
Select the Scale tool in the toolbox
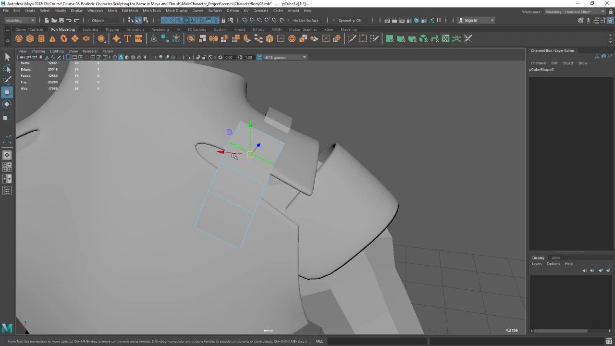pyautogui.click(x=7, y=117)
